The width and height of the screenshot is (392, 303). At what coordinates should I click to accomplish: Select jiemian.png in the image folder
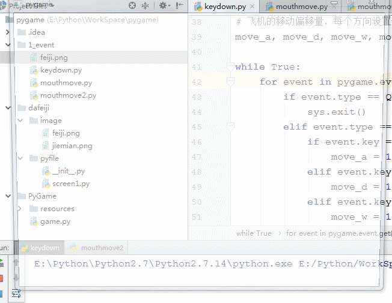click(72, 146)
